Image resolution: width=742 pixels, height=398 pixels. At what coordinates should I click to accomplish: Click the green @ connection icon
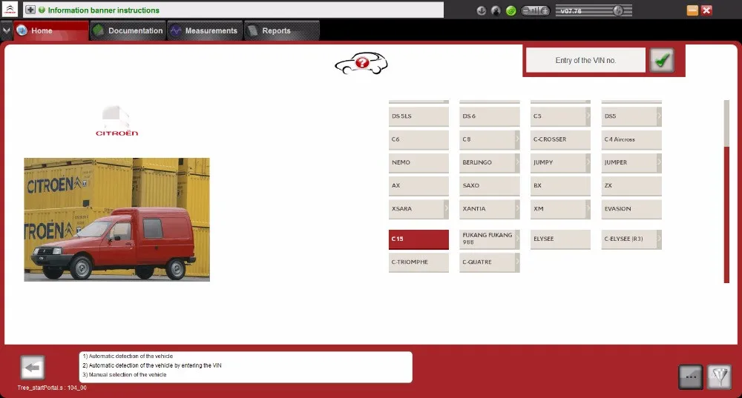511,10
